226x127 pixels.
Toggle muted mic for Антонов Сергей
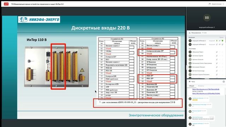(216, 56)
